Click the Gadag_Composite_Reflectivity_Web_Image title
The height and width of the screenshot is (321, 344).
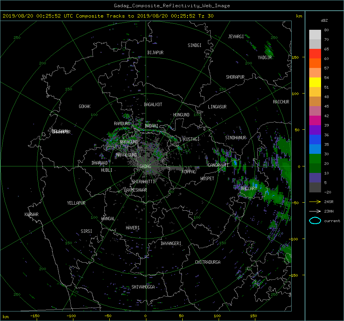coord(172,6)
